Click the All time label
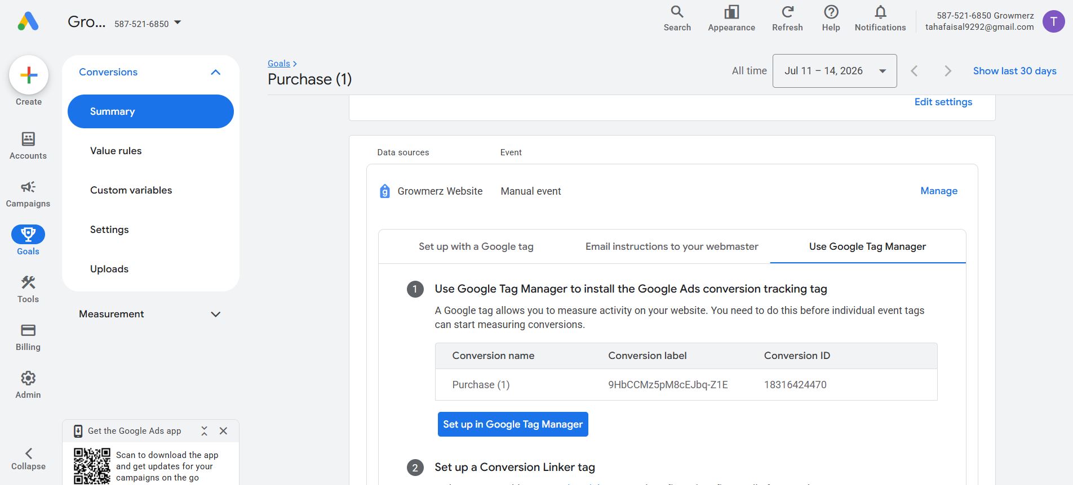Image resolution: width=1073 pixels, height=485 pixels. tap(749, 71)
